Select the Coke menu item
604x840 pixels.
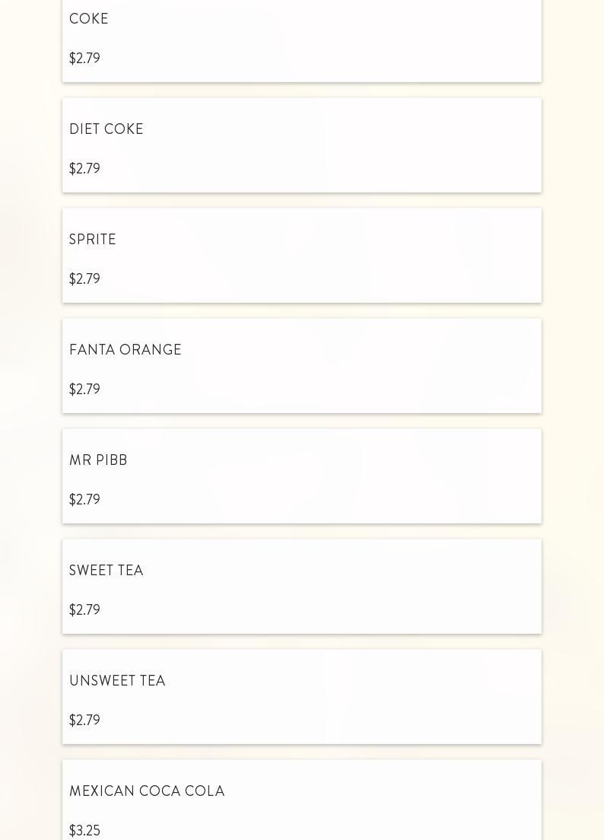point(89,19)
